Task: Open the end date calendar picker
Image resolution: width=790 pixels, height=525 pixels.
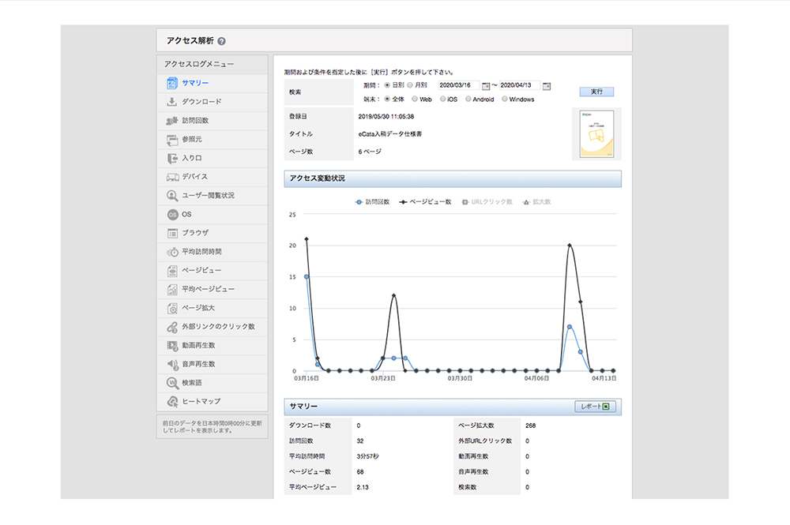Action: click(547, 85)
